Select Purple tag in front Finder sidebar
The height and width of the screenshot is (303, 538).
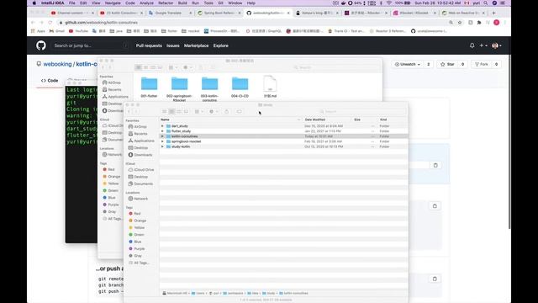click(136, 249)
